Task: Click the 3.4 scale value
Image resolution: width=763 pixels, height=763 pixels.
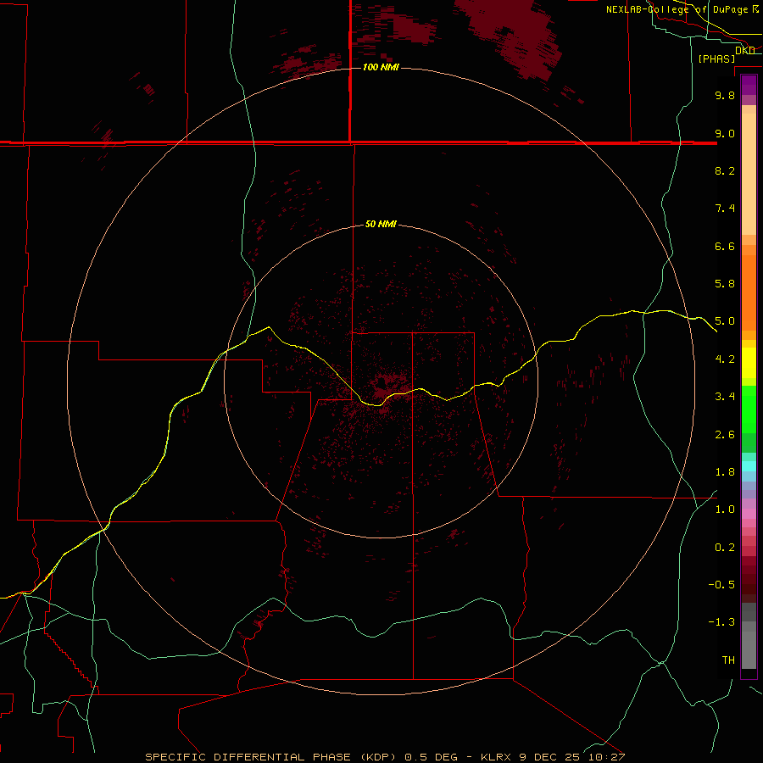Action: tap(725, 397)
